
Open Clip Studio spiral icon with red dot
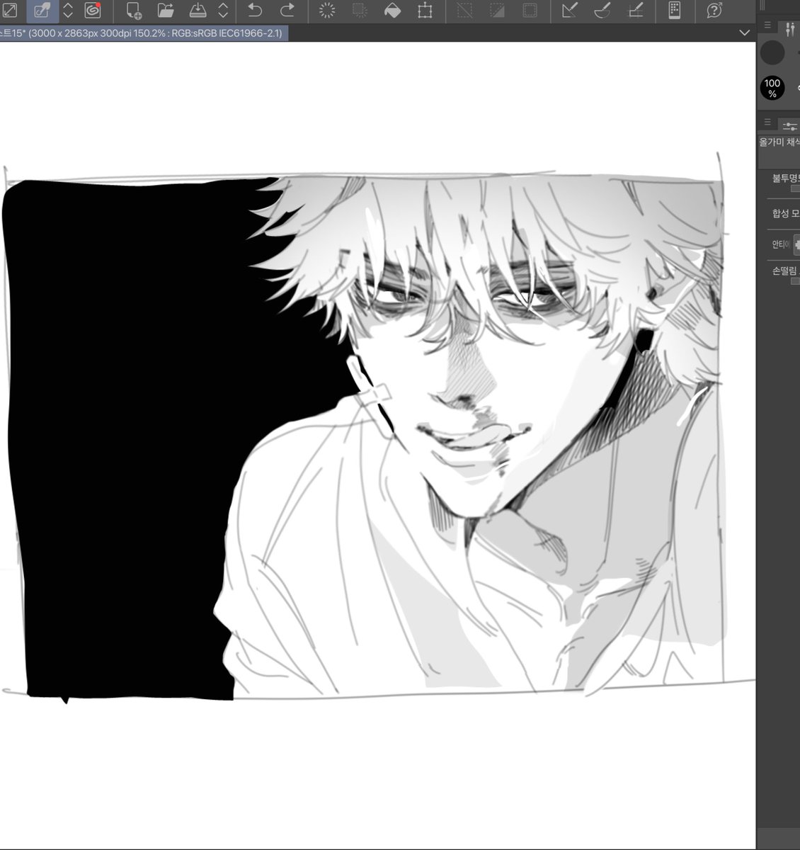pyautogui.click(x=92, y=11)
